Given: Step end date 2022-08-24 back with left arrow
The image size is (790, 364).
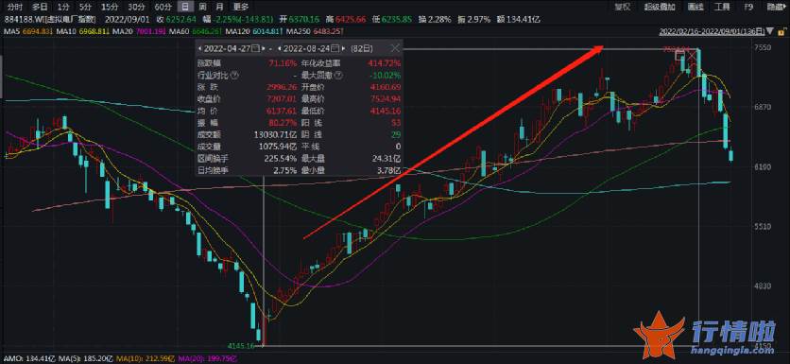Looking at the screenshot, I should pos(280,49).
